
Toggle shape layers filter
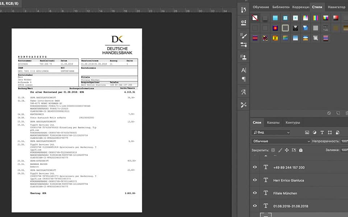coord(330,132)
